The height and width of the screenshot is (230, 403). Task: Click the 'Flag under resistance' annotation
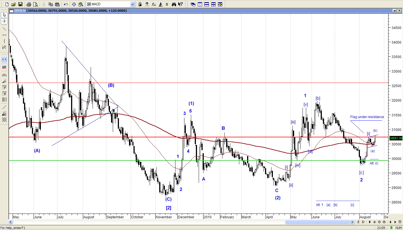[367, 117]
